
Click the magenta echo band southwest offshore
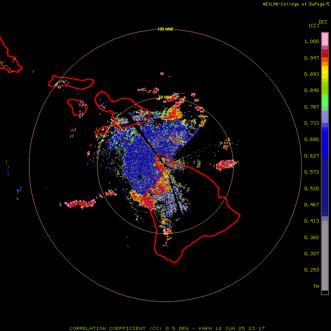80,204
